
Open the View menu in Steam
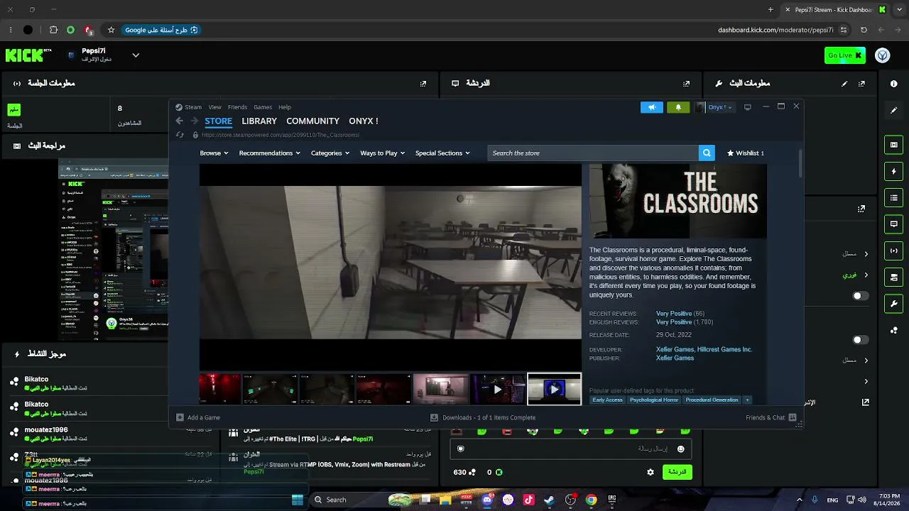click(214, 107)
